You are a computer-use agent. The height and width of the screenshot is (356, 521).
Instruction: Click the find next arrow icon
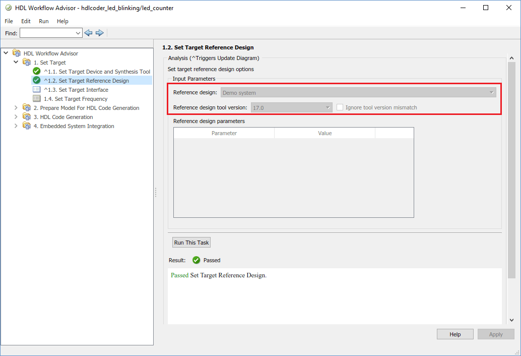click(100, 33)
